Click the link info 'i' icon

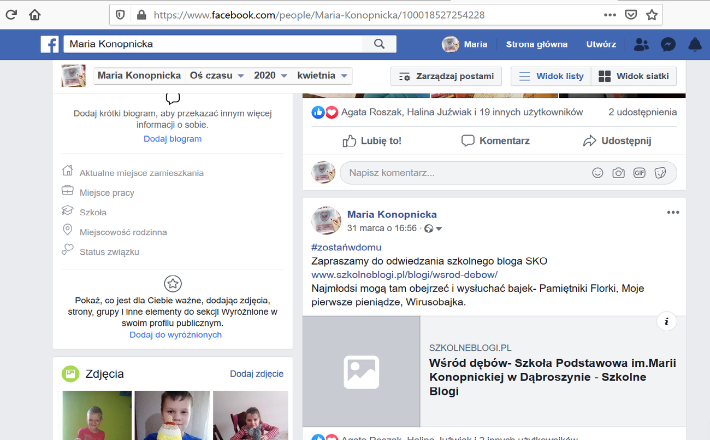666,321
